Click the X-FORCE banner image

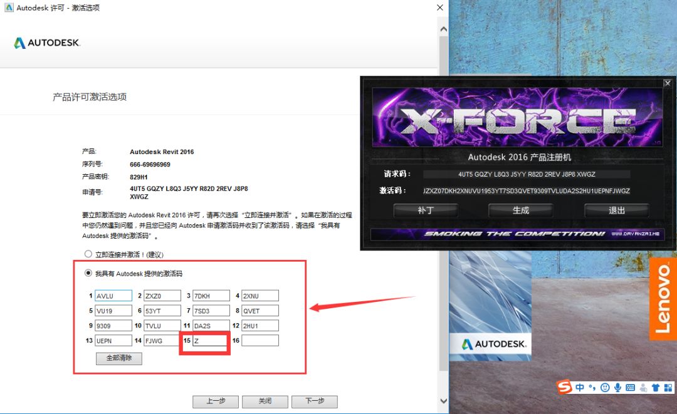point(517,117)
